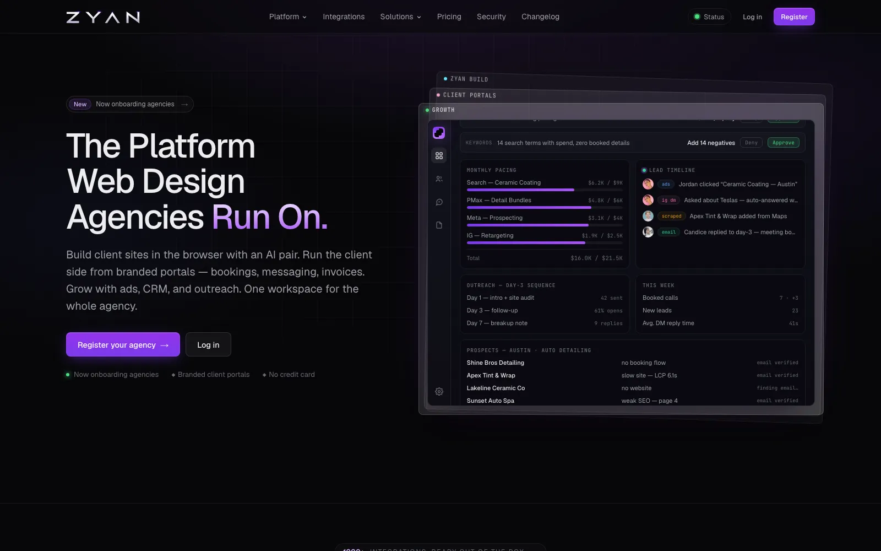Click the 'ig dm' tag in lead timeline
The height and width of the screenshot is (551, 881).
click(x=668, y=200)
